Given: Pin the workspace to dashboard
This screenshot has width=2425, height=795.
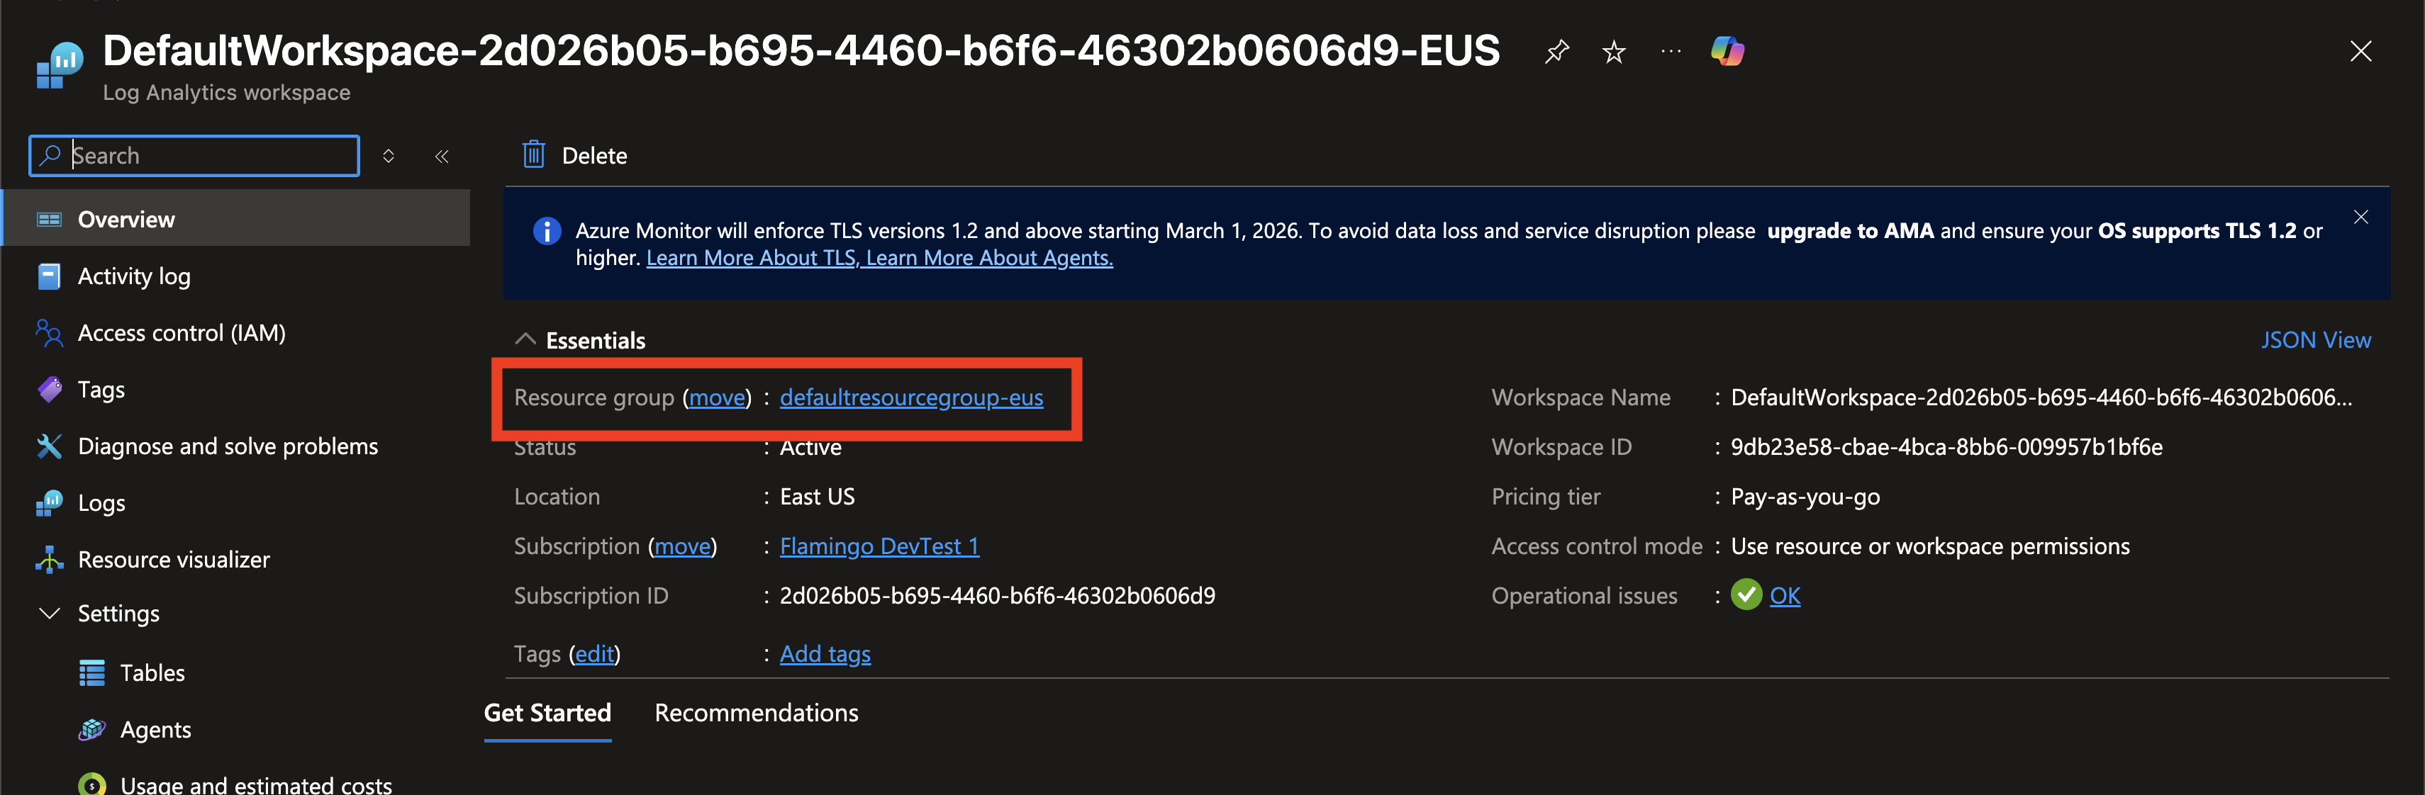Looking at the screenshot, I should (1556, 52).
